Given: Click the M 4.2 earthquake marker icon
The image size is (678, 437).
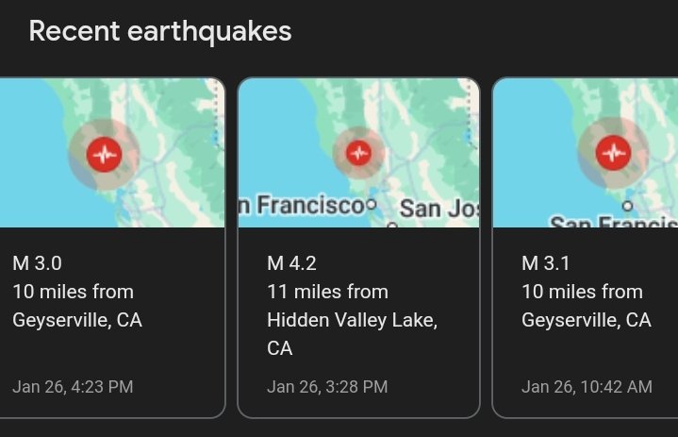Looking at the screenshot, I should coord(358,153).
